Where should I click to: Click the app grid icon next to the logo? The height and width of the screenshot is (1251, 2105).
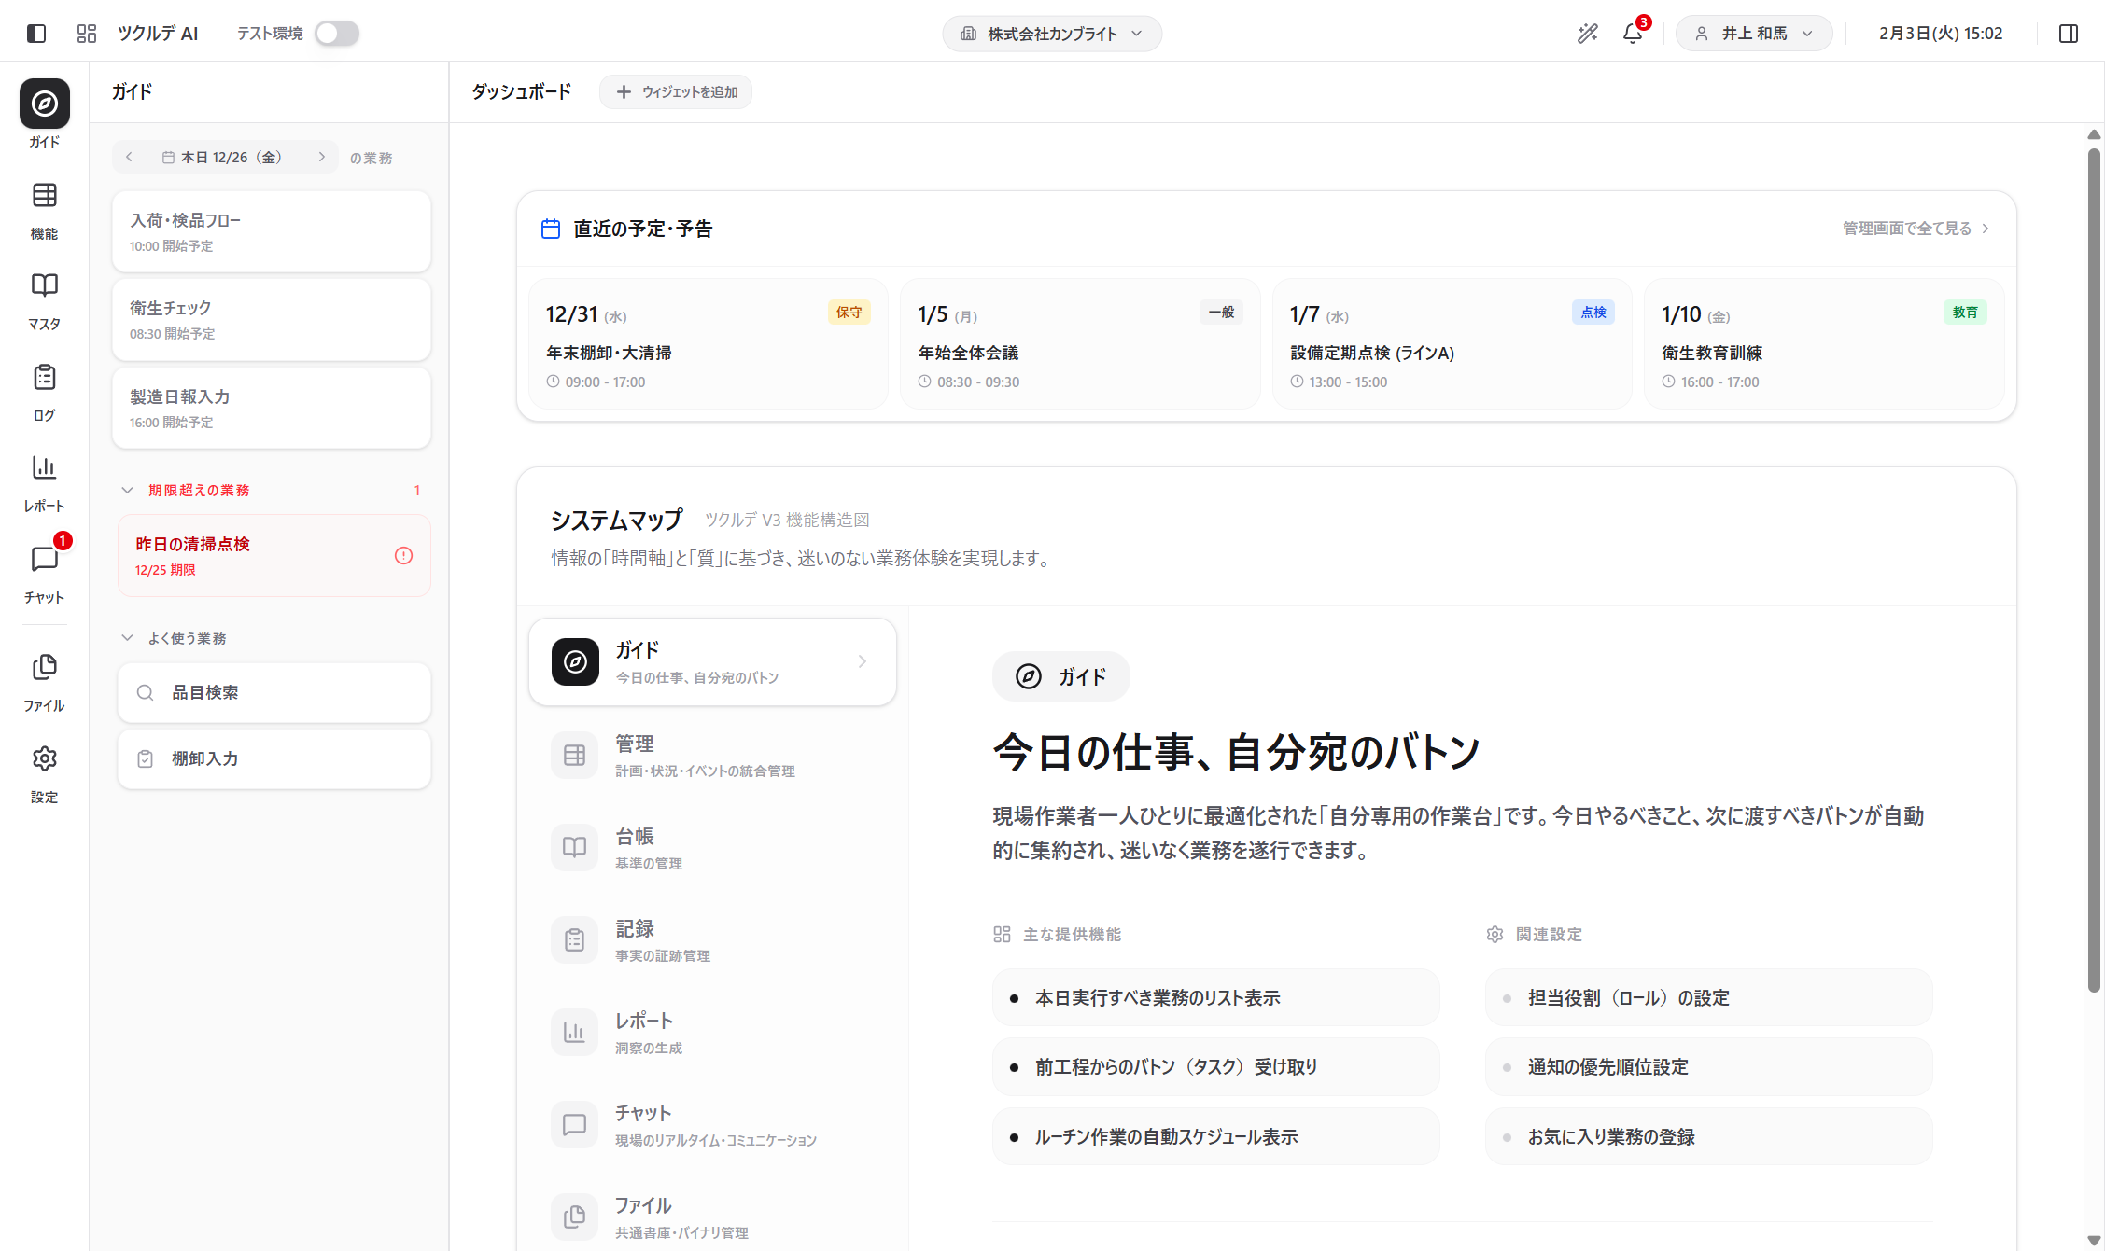86,33
